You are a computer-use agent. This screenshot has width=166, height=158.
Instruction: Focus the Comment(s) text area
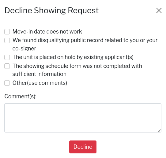[x=83, y=118]
